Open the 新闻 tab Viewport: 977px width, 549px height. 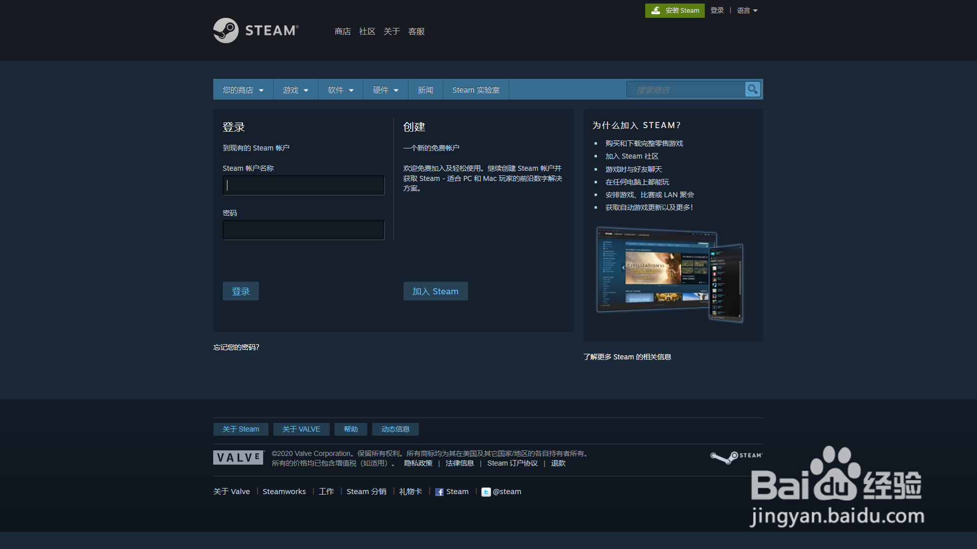(x=425, y=89)
